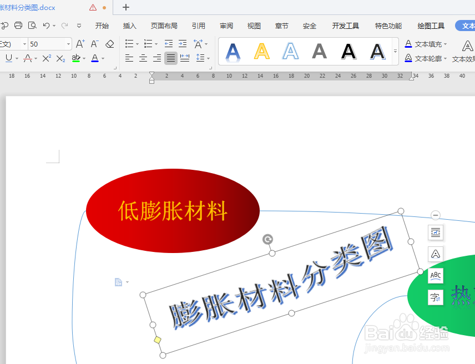Click the text styles A icon near the WordArt
The width and height of the screenshot is (475, 364).
coord(436,254)
